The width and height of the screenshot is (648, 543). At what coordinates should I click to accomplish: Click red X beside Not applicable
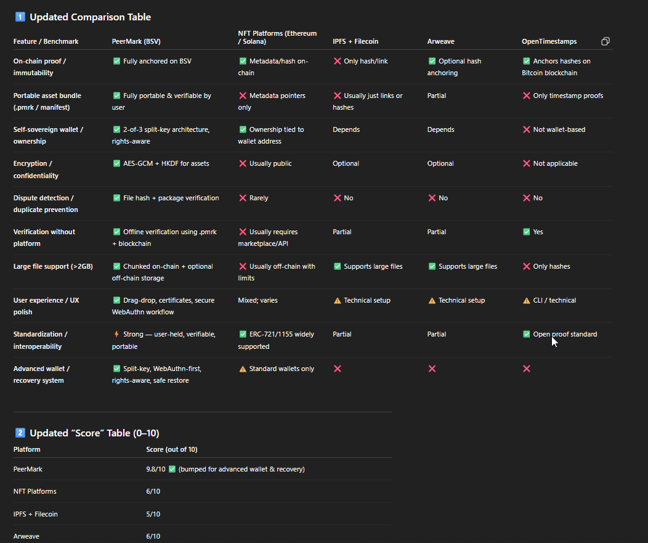[527, 164]
